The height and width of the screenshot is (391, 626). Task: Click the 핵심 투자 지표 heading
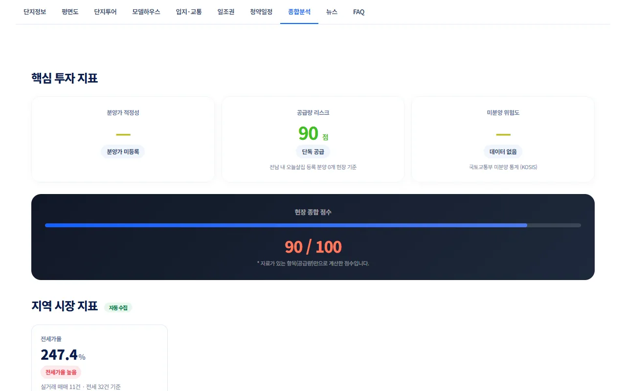click(x=65, y=78)
